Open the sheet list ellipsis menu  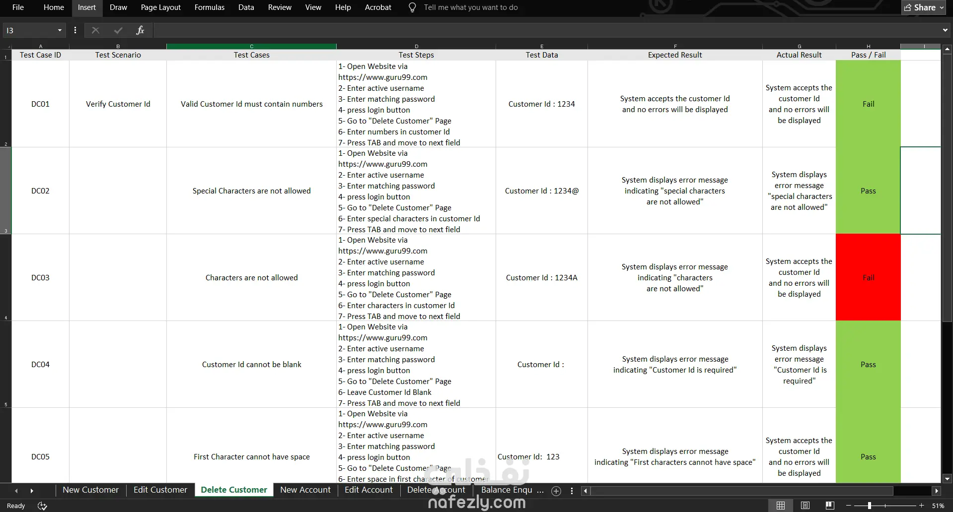point(572,491)
